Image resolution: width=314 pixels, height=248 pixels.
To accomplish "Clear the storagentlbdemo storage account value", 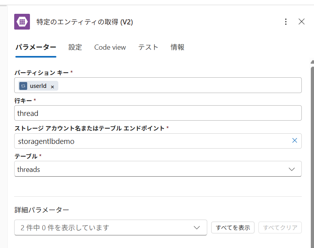I will [294, 140].
